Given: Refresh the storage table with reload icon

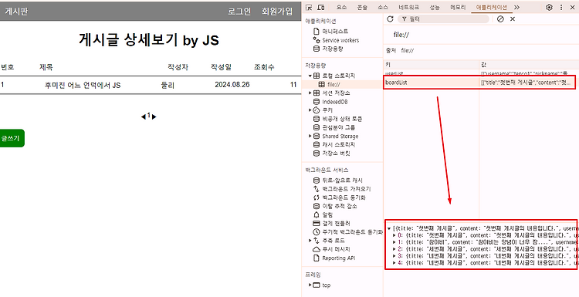Looking at the screenshot, I should (x=390, y=19).
